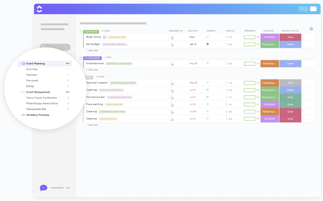323x201 pixels.
Task: Assign user icon for Full service bar
Action: [x=171, y=97]
